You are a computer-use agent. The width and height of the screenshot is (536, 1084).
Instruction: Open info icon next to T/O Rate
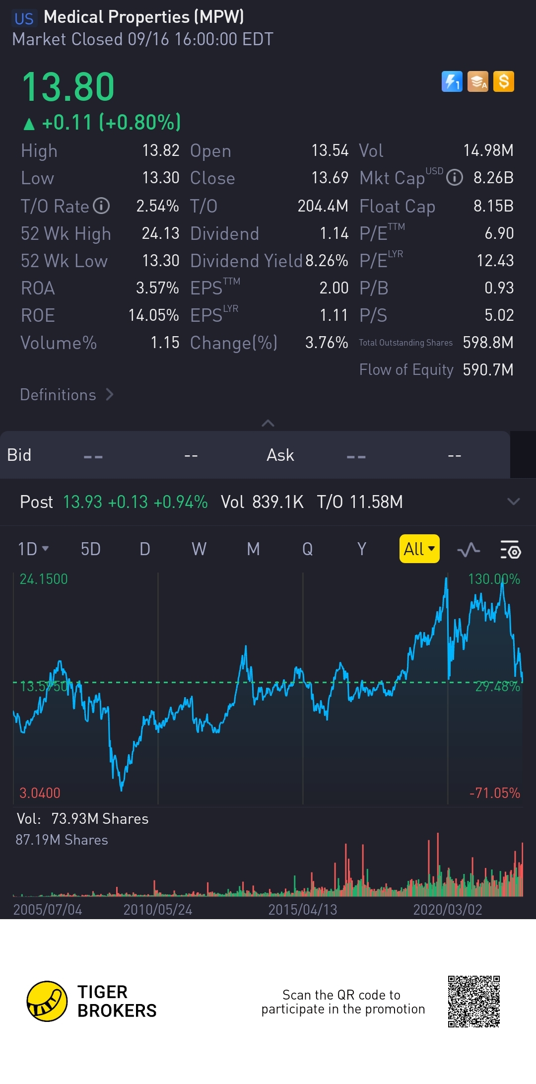101,206
